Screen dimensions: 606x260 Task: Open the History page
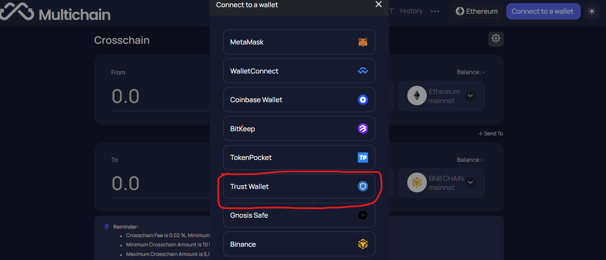coord(411,11)
